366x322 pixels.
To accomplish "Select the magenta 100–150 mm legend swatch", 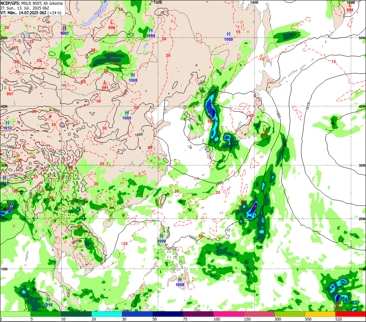I will tap(229, 314).
